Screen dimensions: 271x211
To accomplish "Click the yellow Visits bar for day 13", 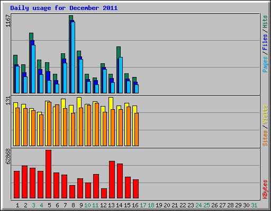I will click(111, 103).
